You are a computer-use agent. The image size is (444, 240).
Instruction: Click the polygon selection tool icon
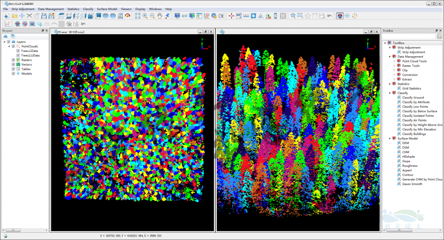tap(293, 16)
